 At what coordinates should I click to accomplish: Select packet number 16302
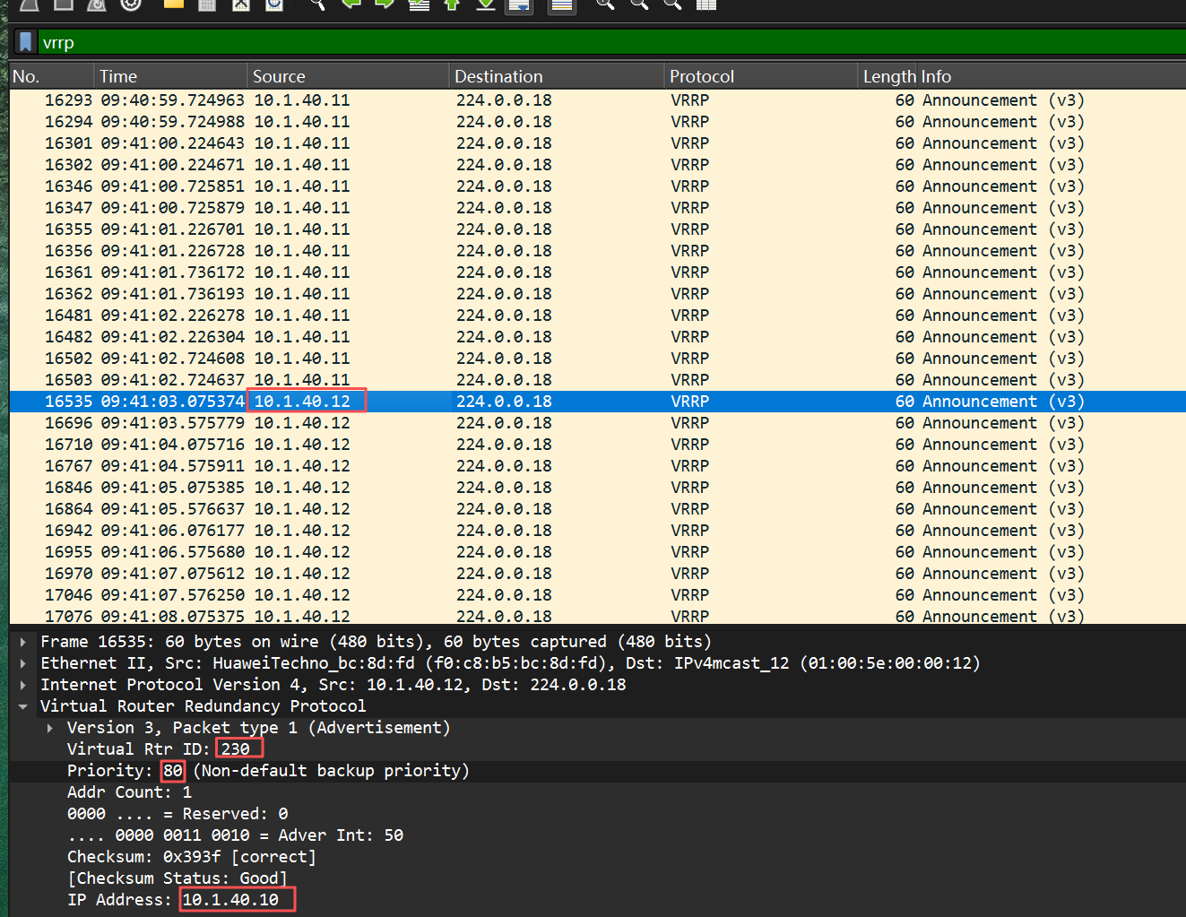coord(597,165)
